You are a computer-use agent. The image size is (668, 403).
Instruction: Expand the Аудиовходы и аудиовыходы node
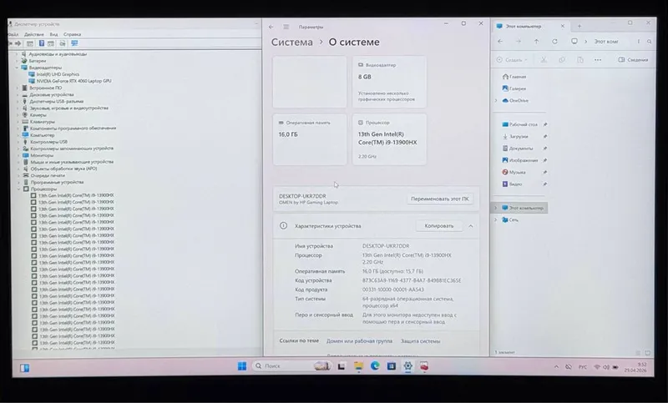click(17, 54)
